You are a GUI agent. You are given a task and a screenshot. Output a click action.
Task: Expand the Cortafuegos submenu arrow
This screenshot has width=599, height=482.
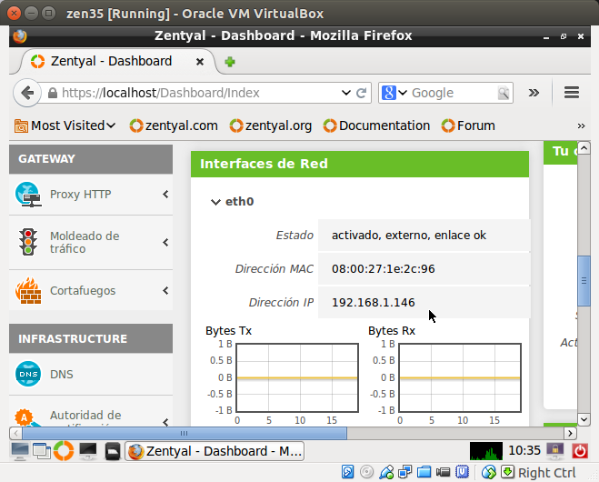click(x=165, y=290)
